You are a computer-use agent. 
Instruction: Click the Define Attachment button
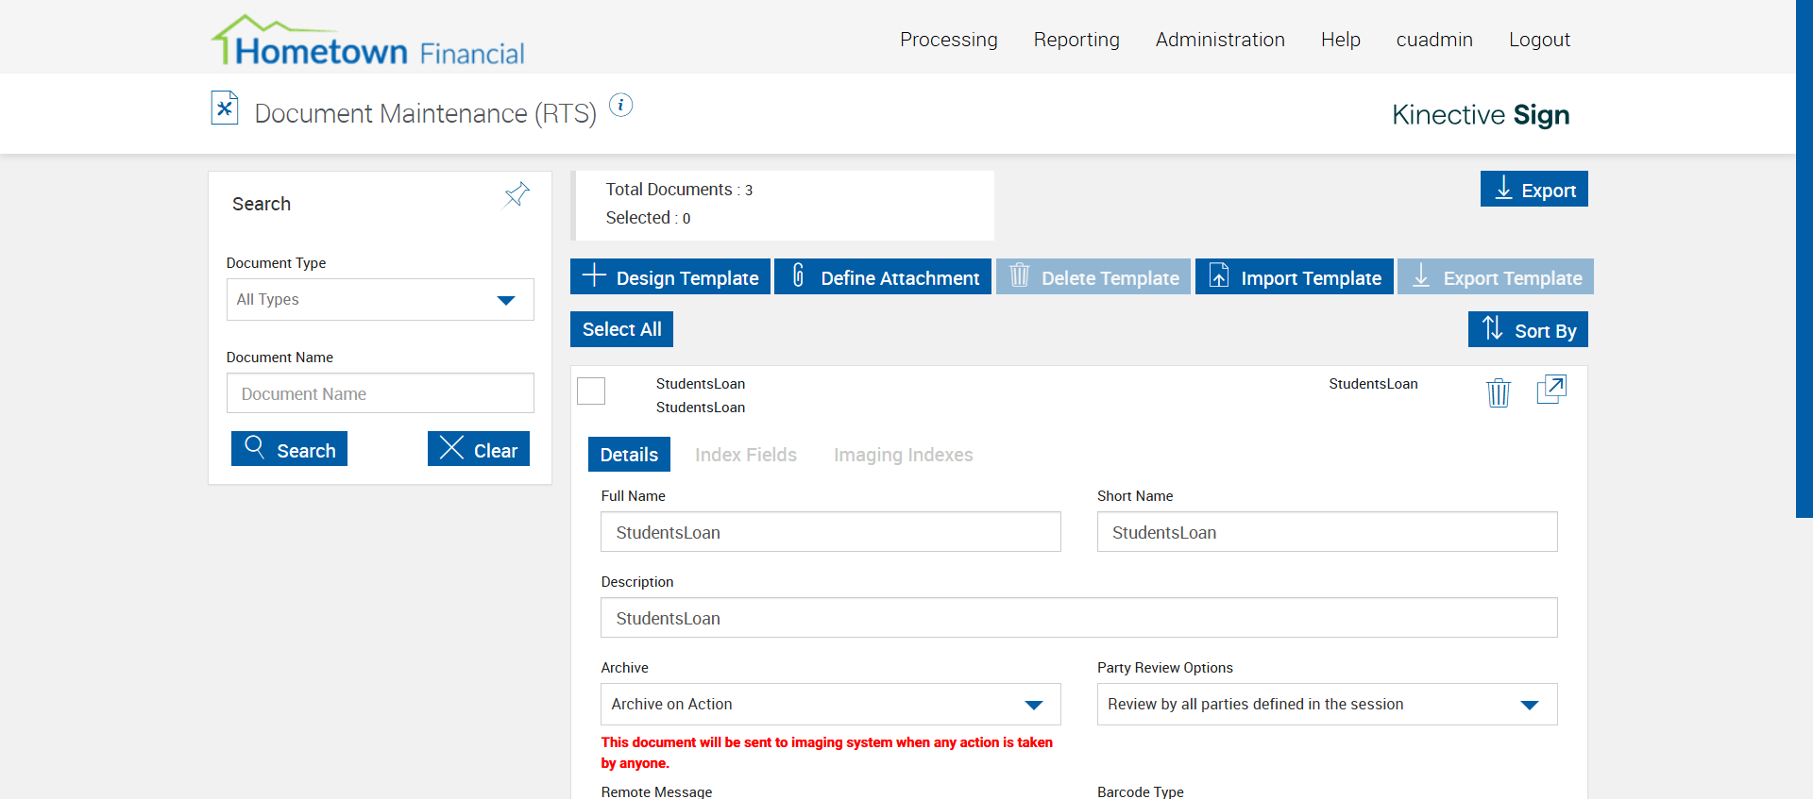click(x=883, y=276)
